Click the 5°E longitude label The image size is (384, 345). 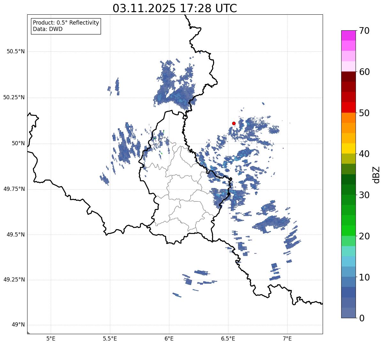[51, 339]
